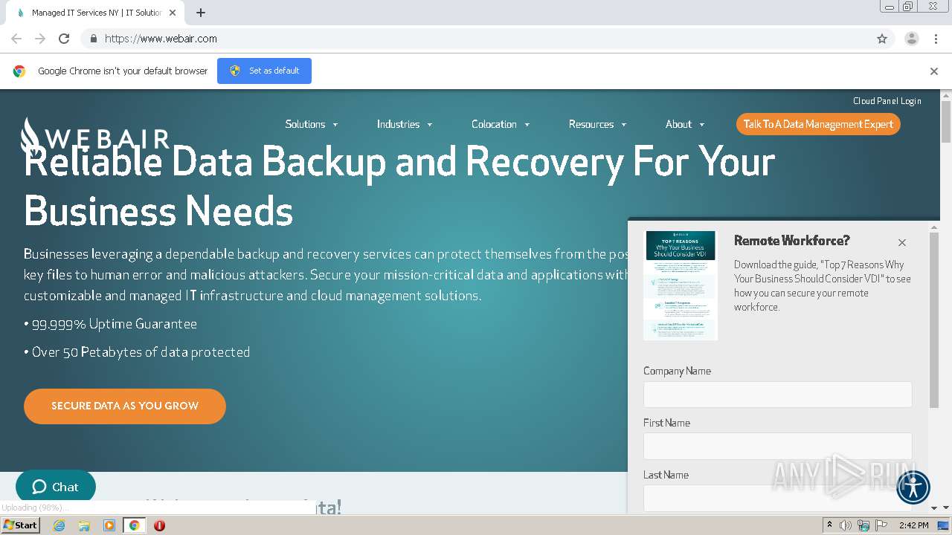
Task: Click the VDI guide thumbnail
Action: point(681,285)
